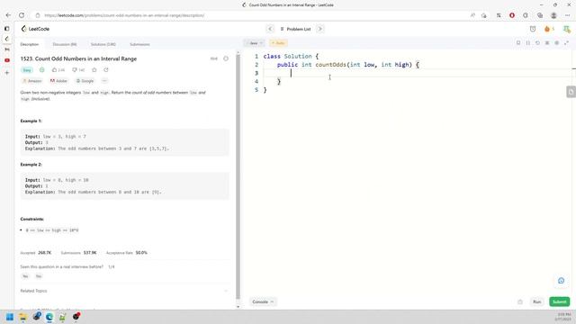Reset code to default icon
This screenshot has width=576, height=324.
pos(537,43)
